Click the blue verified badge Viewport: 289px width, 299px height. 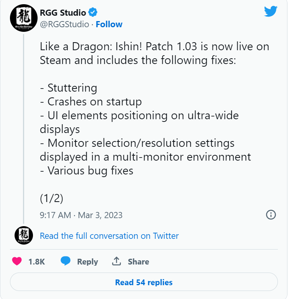point(93,13)
